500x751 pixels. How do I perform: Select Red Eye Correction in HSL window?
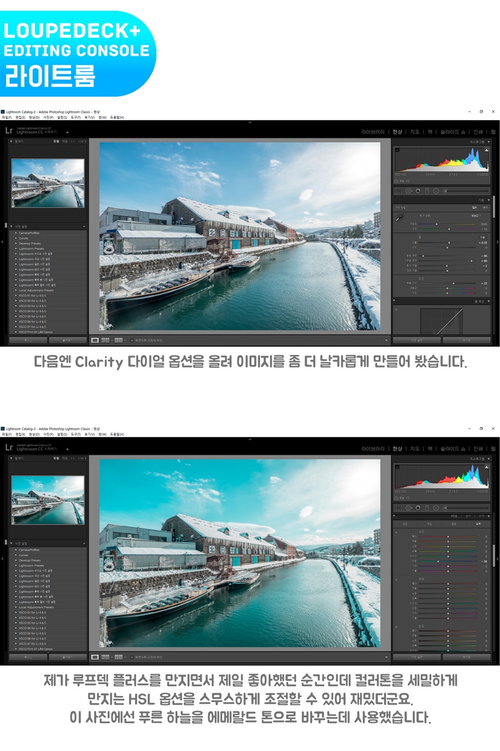pos(418,508)
